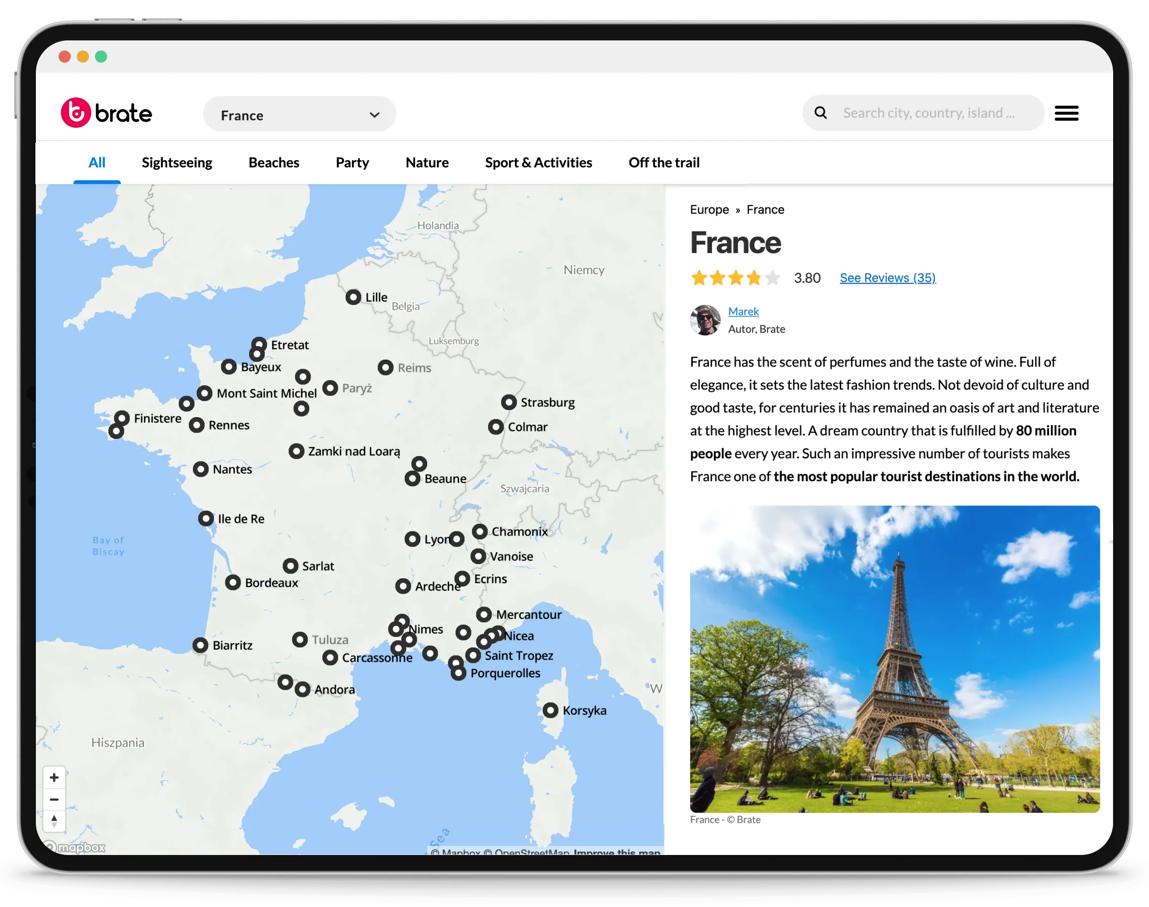Click the Nicea label on map
Image resolution: width=1149 pixels, height=907 pixels.
point(519,636)
